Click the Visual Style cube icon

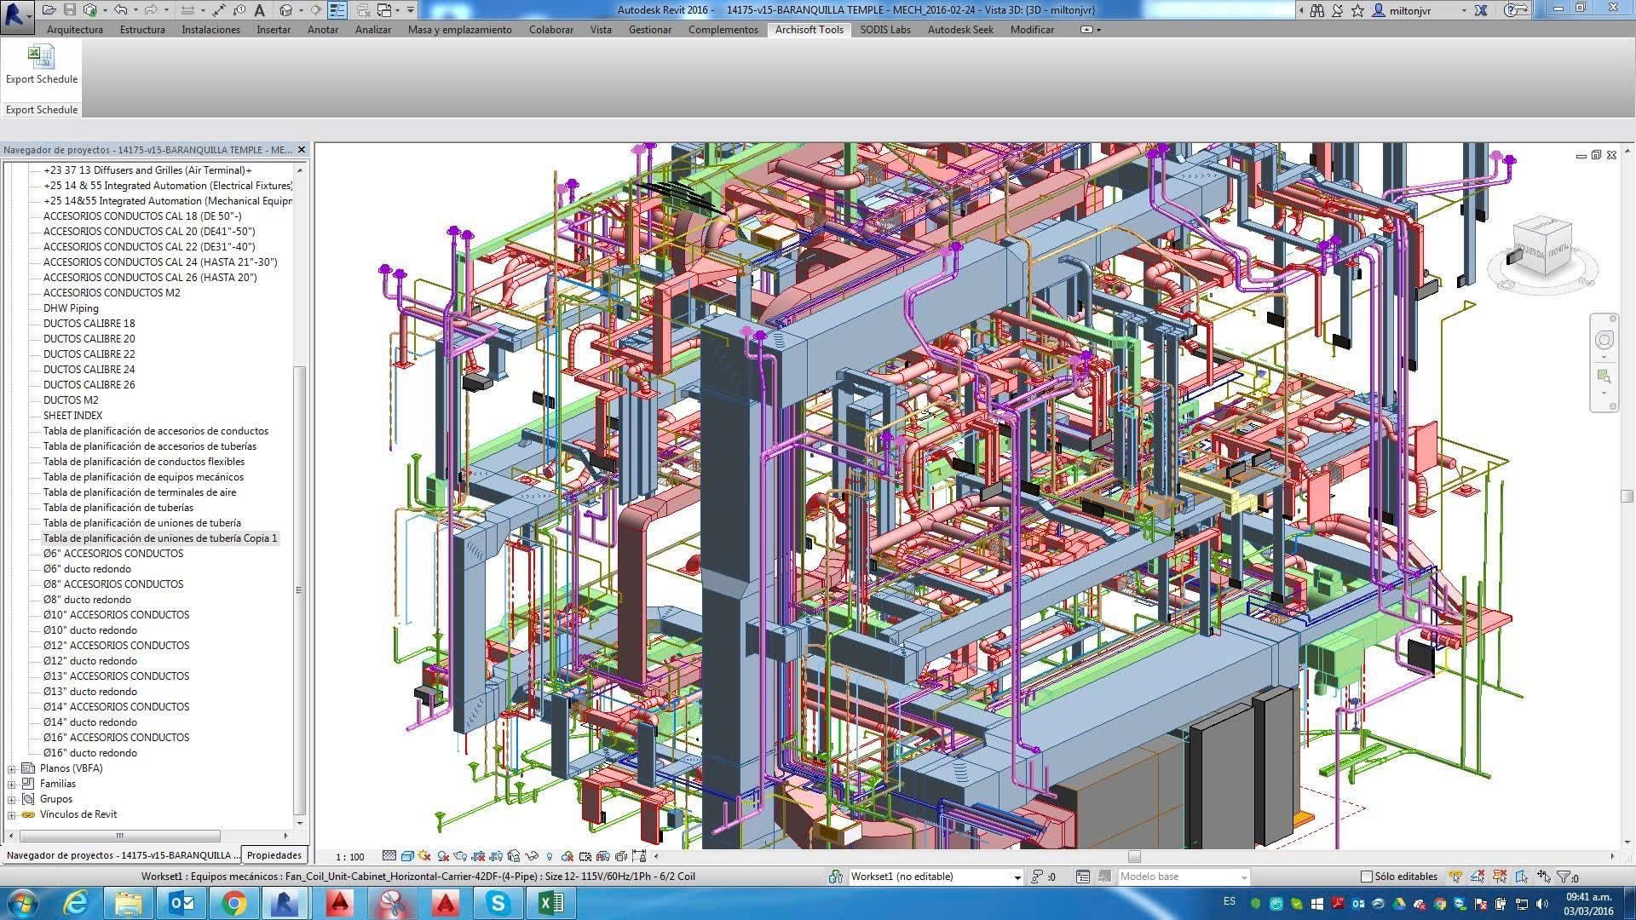tap(407, 856)
